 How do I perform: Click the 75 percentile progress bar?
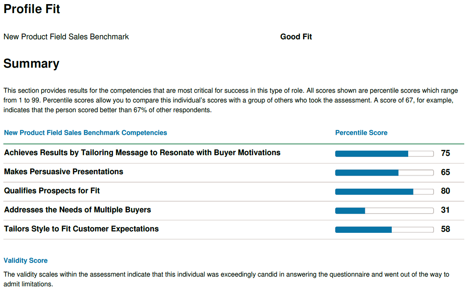(x=384, y=154)
